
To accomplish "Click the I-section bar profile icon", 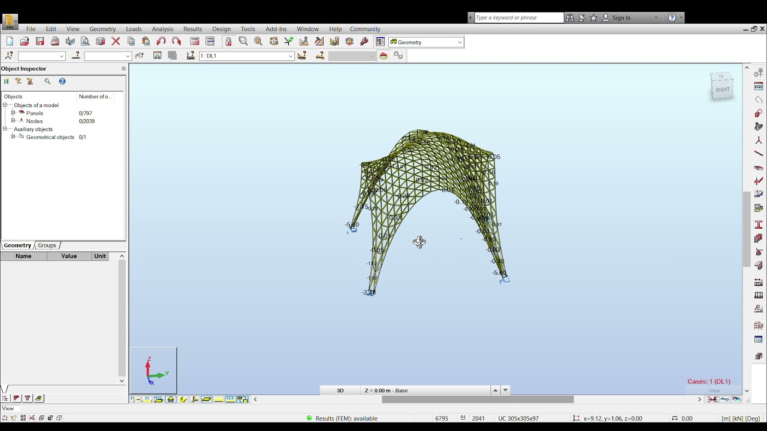I will tap(759, 224).
